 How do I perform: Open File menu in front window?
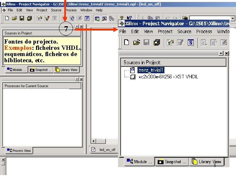(x=123, y=31)
